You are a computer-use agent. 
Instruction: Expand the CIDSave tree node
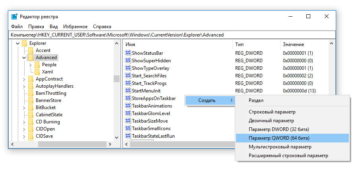tap(24, 136)
